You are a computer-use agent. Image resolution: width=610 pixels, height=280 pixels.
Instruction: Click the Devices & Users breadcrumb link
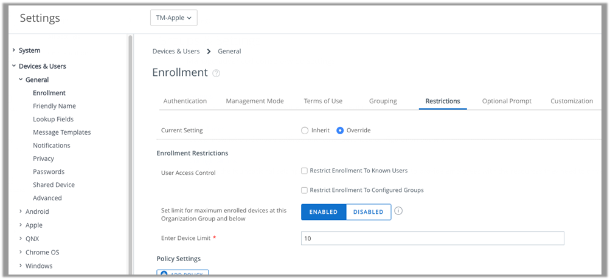(x=176, y=52)
